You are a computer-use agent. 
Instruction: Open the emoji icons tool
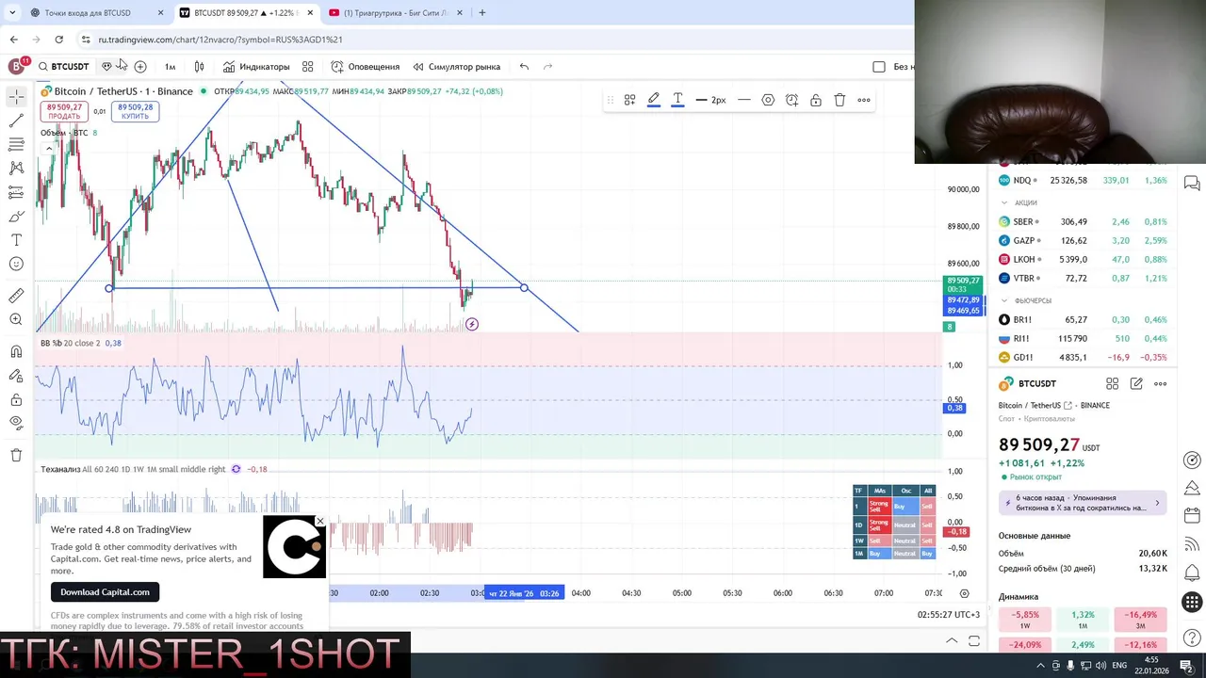[16, 265]
